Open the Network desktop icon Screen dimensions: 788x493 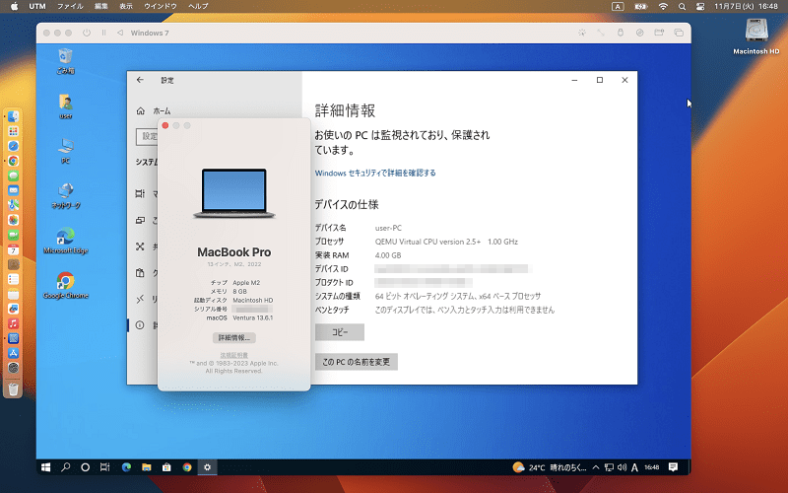coord(66,195)
